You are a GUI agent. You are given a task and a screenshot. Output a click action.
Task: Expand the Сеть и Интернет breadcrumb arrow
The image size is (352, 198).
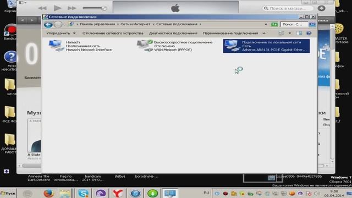153,24
